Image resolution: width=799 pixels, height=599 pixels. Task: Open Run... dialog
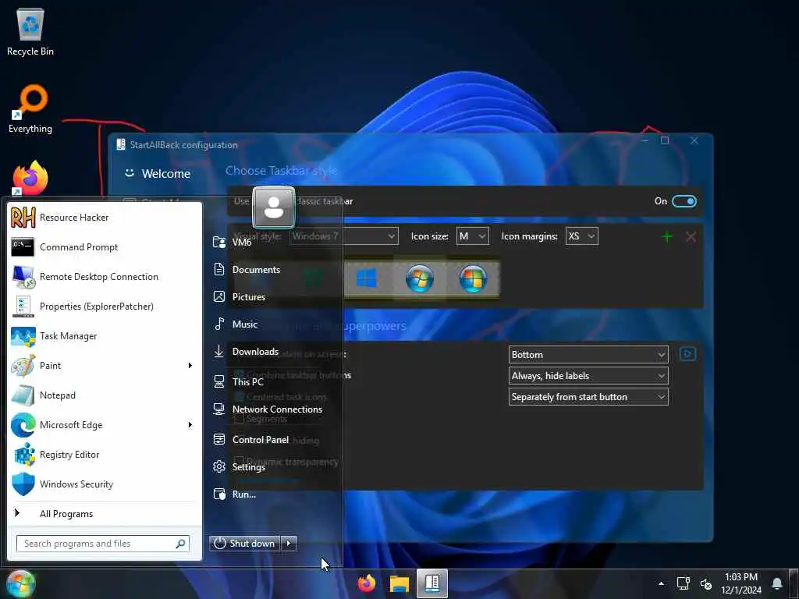click(x=235, y=494)
